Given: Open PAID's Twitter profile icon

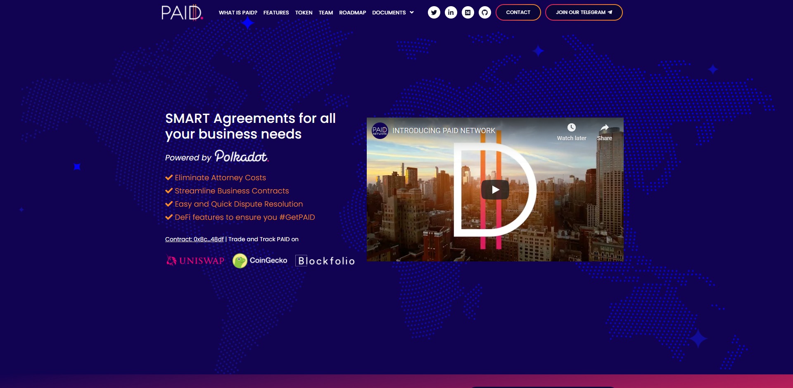Looking at the screenshot, I should click(x=434, y=12).
